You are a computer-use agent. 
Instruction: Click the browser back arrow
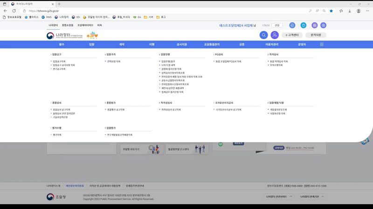(x=5, y=11)
